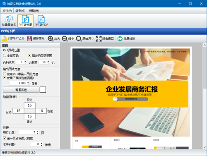Increase 每行页数 pages-per-row spinner
The width and height of the screenshot is (207, 156).
pyautogui.click(x=38, y=132)
